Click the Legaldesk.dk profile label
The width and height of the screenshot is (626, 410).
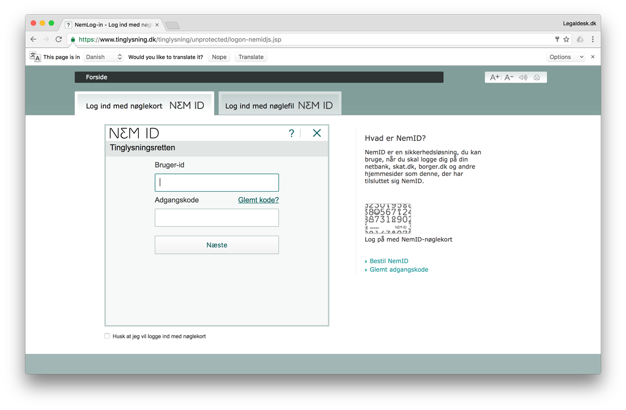580,23
